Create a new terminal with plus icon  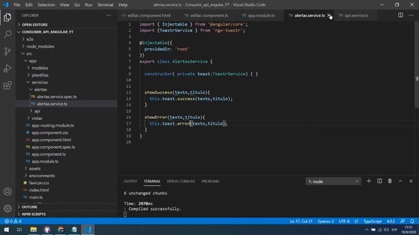[369, 181]
